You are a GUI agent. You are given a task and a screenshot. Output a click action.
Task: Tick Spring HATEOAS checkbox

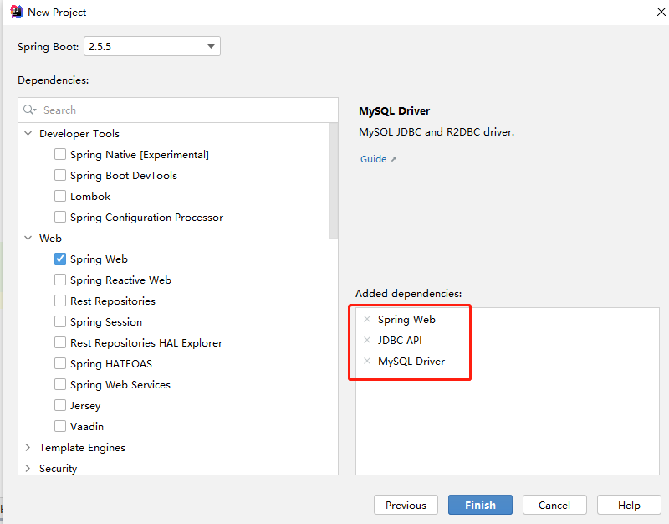tap(60, 363)
